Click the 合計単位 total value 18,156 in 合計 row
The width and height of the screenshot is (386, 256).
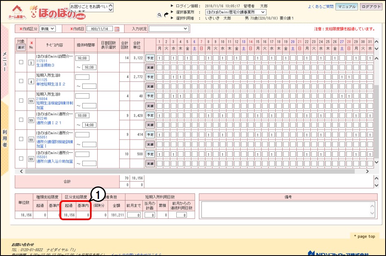(137, 178)
